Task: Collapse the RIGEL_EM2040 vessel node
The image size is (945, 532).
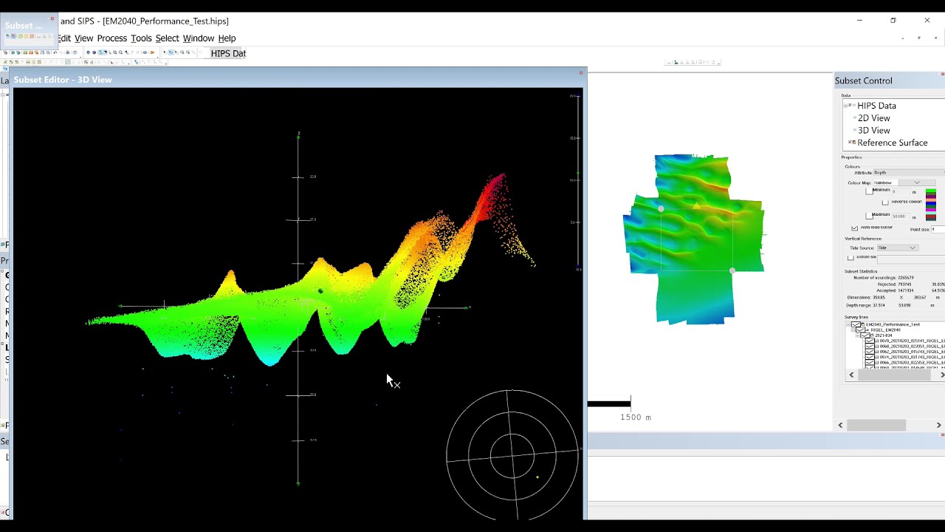Action: [853, 330]
